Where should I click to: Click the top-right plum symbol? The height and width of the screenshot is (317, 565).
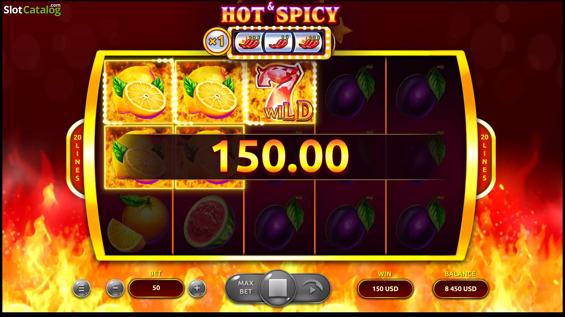coord(421,92)
